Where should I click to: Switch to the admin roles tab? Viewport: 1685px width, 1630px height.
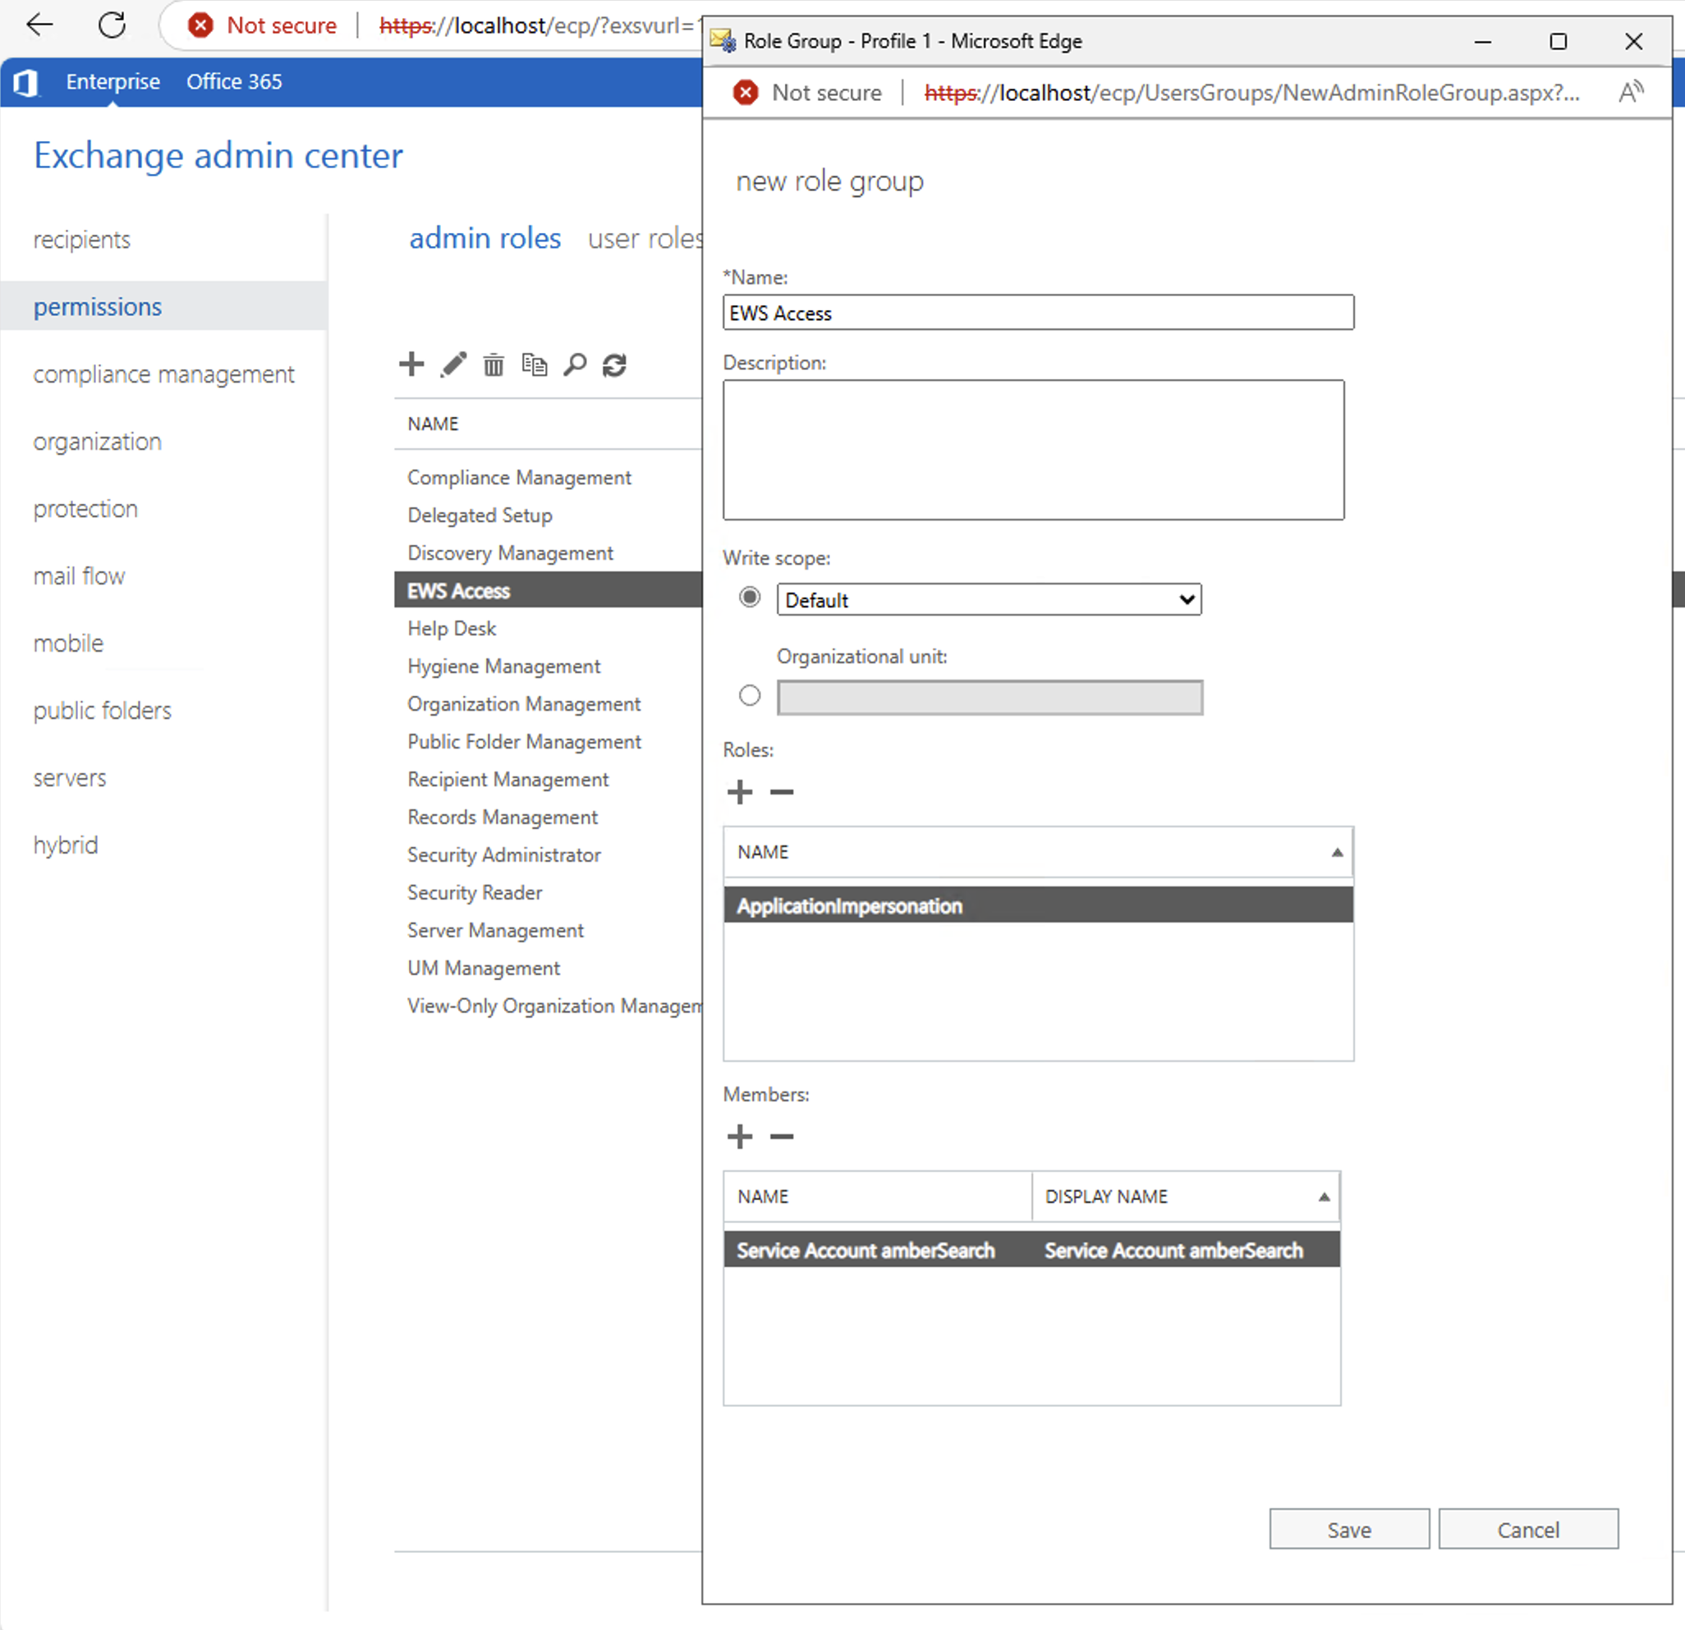(484, 238)
